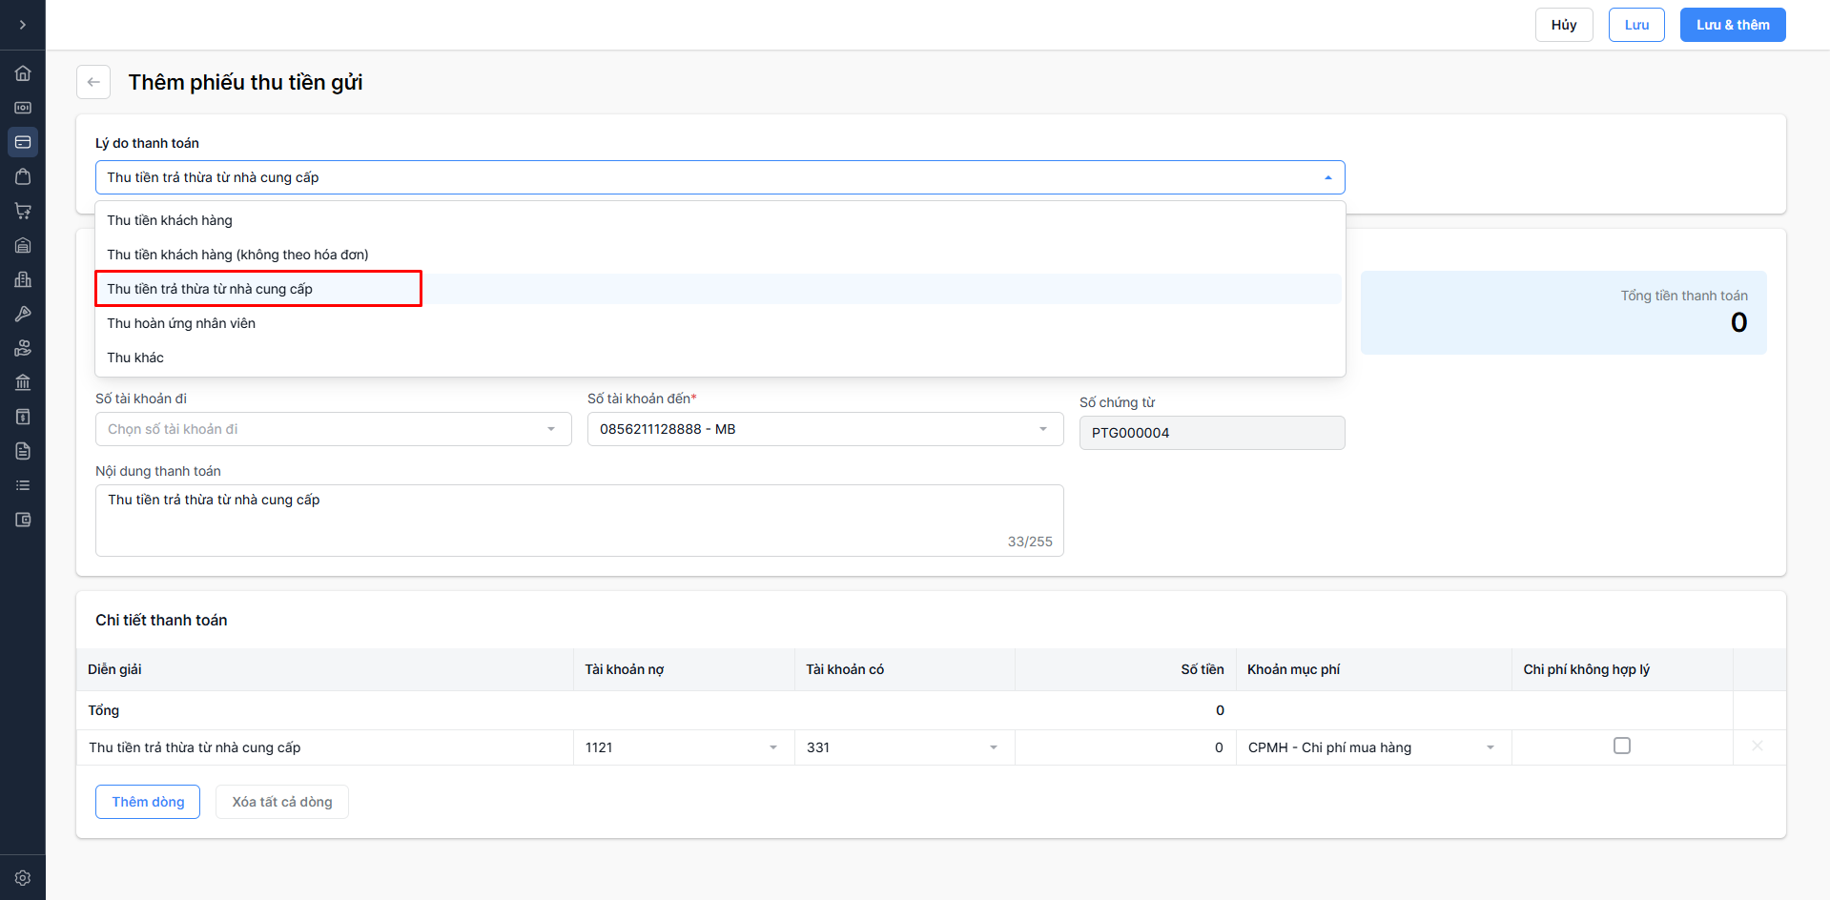Click the shopping bag sidebar icon
Viewport: 1830px width, 900px height.
tap(23, 176)
